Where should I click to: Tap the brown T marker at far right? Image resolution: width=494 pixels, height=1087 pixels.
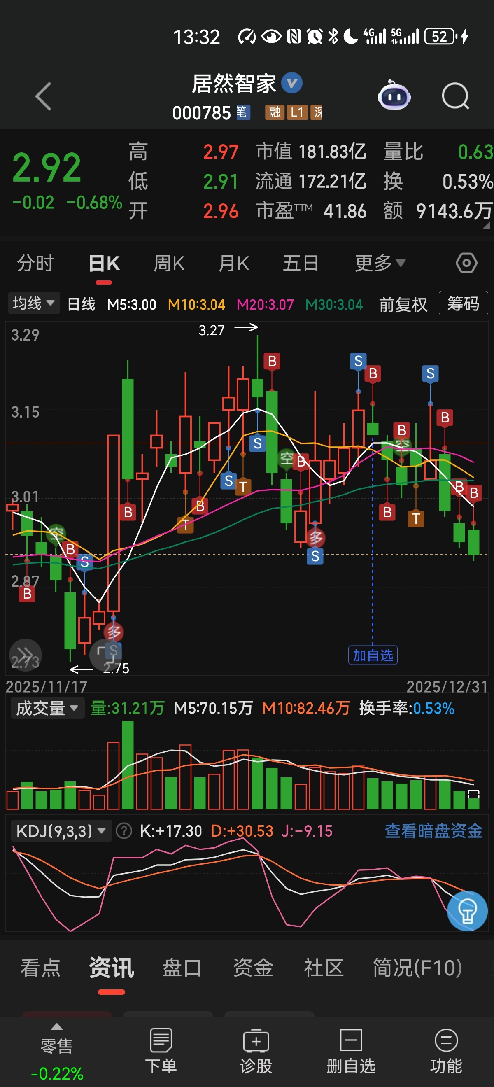point(415,518)
